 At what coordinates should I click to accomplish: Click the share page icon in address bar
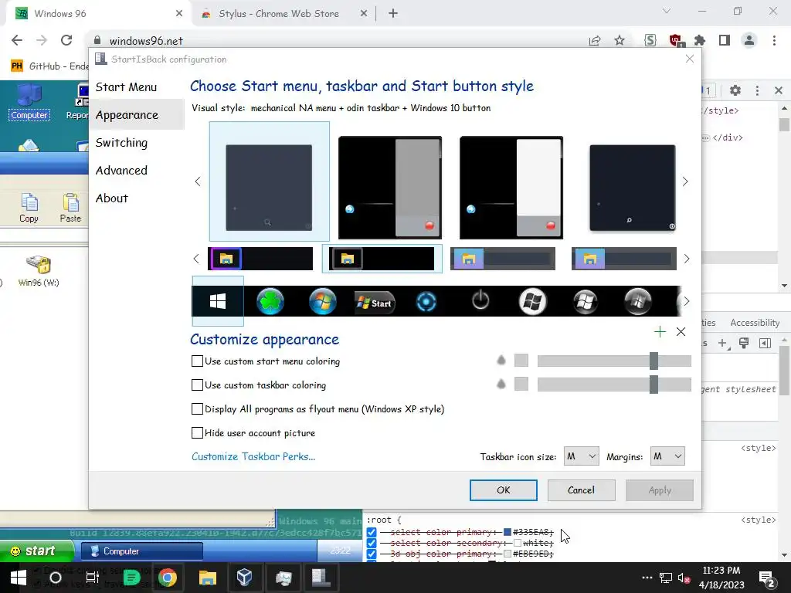(x=595, y=41)
